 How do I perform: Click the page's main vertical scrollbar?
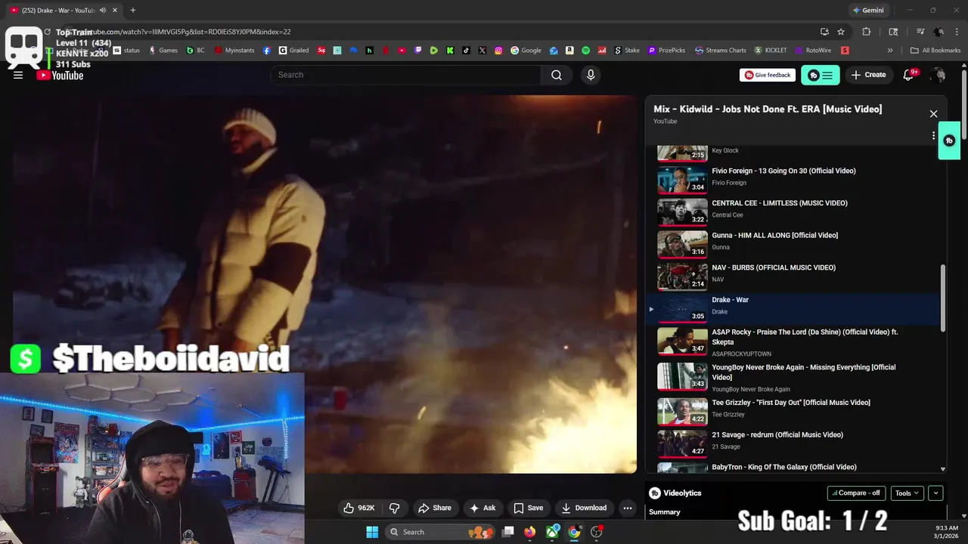point(963,106)
